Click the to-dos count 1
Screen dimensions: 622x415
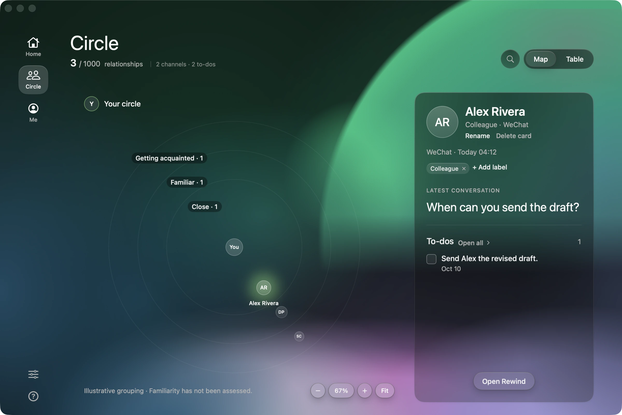[579, 242]
